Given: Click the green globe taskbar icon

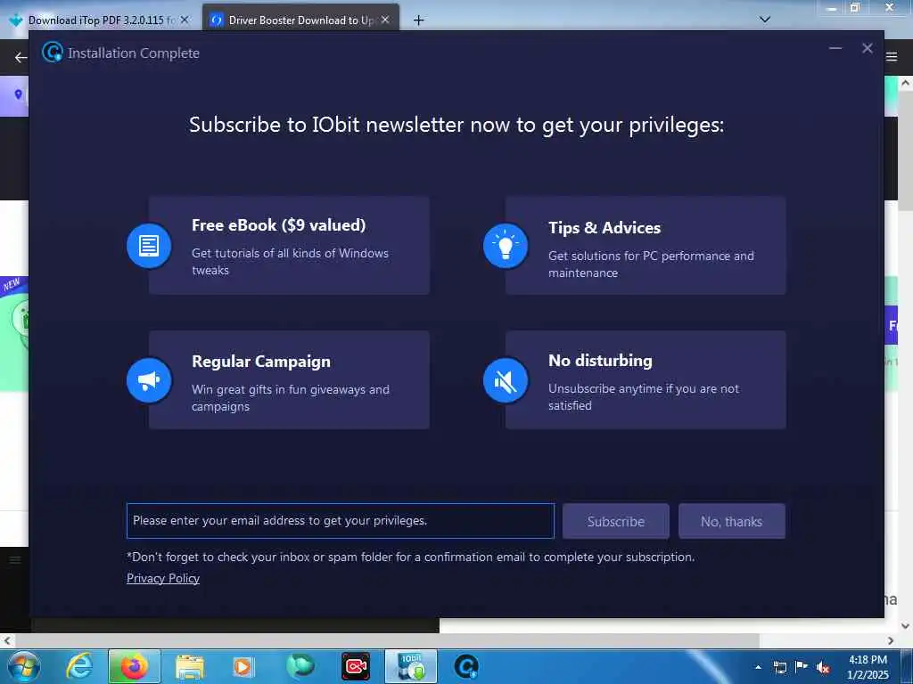Looking at the screenshot, I should point(300,666).
